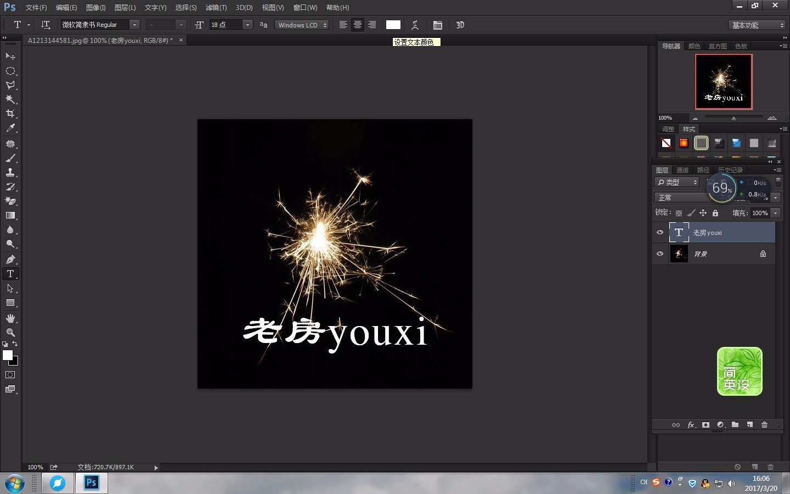Hide the 老房youxi text layer
The image size is (790, 494).
pos(660,232)
